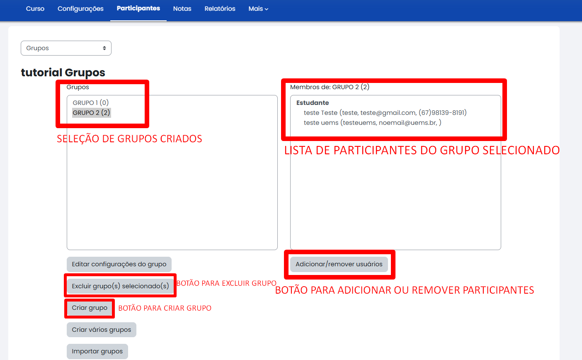
Task: Open the Curso tab
Action: 35,8
